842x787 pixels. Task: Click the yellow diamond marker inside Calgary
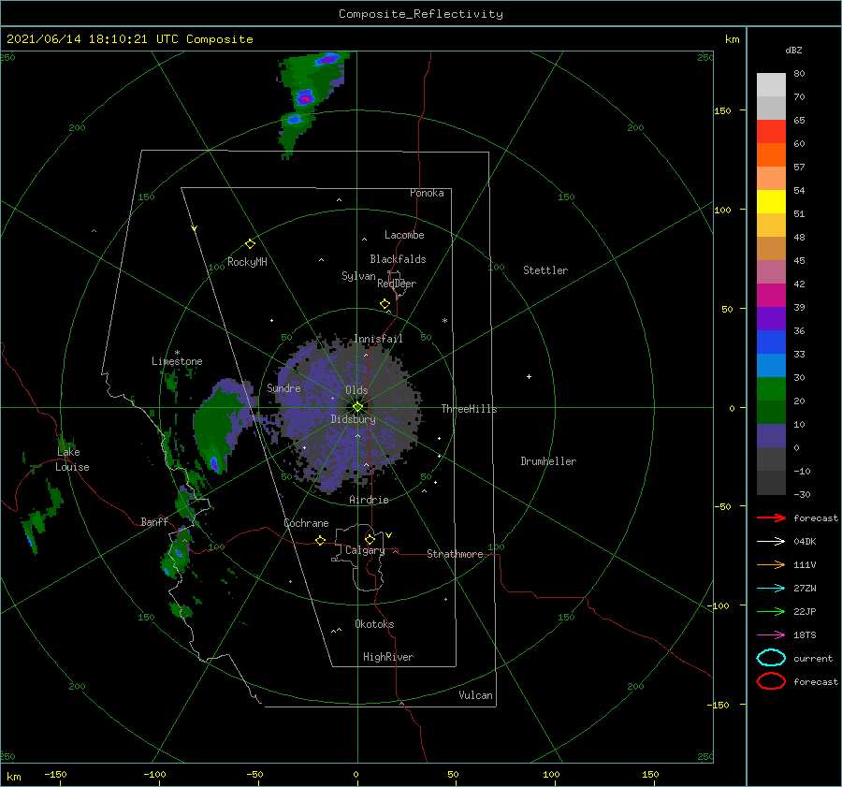[370, 539]
